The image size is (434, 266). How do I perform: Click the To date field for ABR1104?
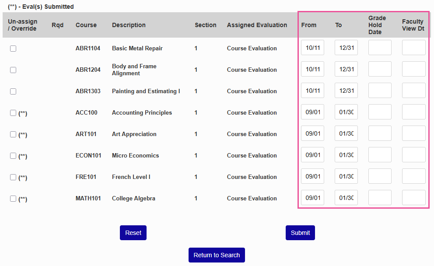pyautogui.click(x=346, y=47)
